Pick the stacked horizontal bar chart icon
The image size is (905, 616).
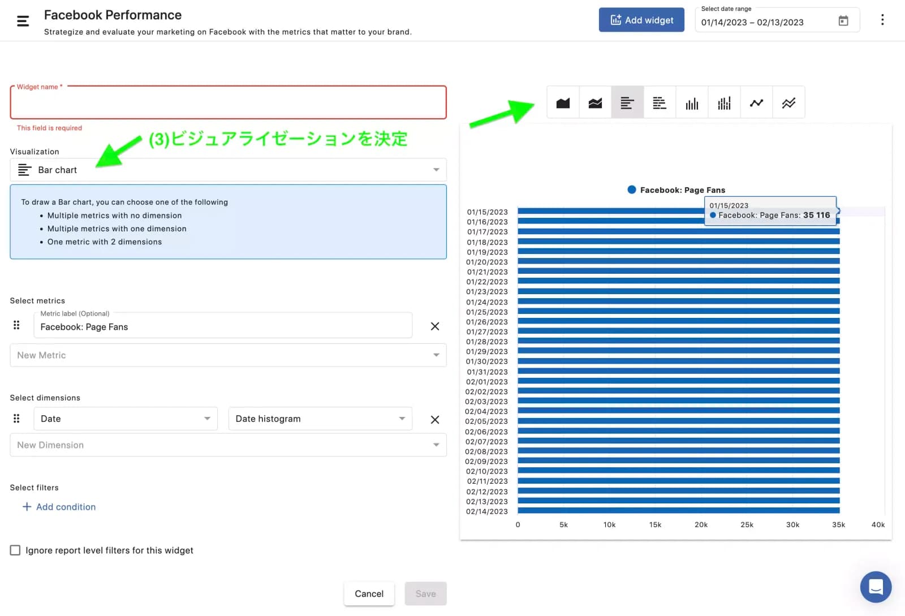(660, 103)
